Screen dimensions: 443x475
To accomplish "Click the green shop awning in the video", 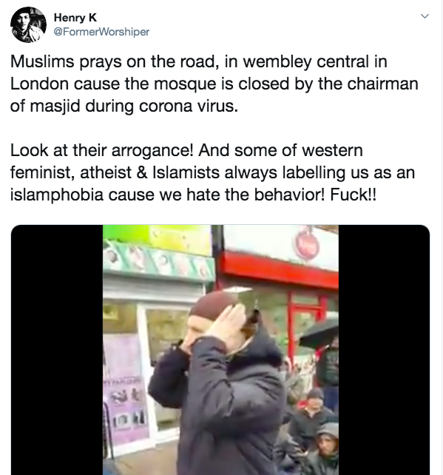I will [x=158, y=260].
